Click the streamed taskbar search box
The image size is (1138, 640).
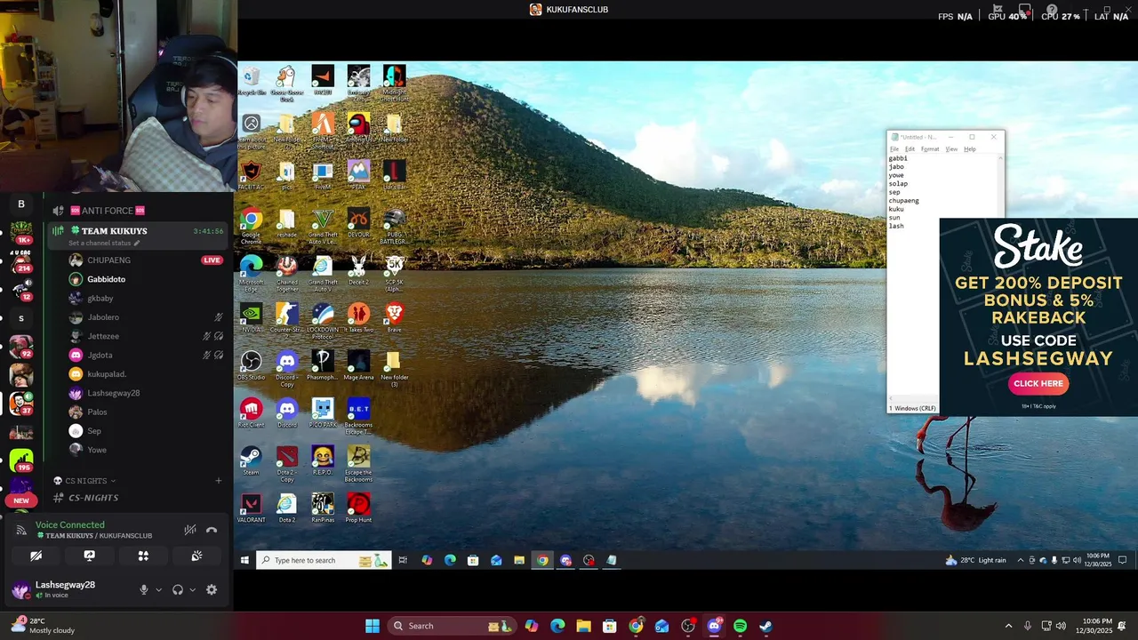pos(324,560)
